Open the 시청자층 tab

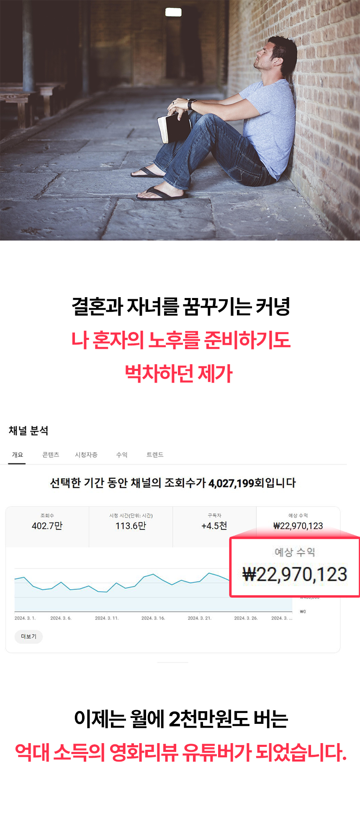coord(86,455)
